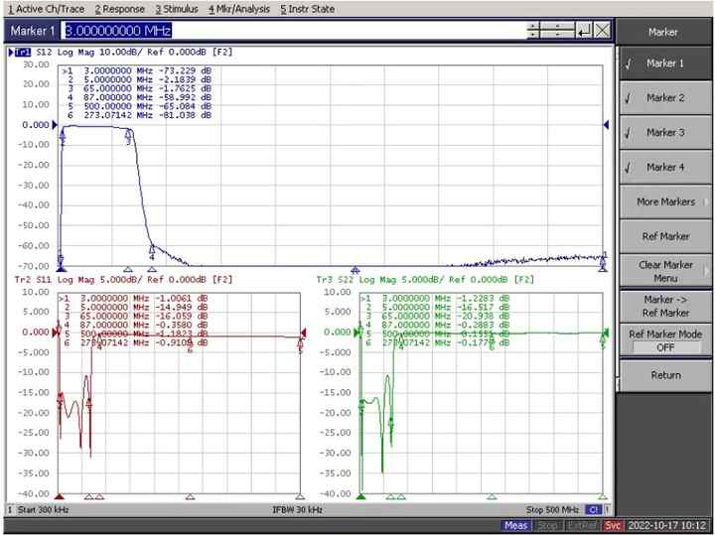Screen dimensions: 715x535
Task: Click the marker frequency stepper arrows
Action: [x=533, y=31]
